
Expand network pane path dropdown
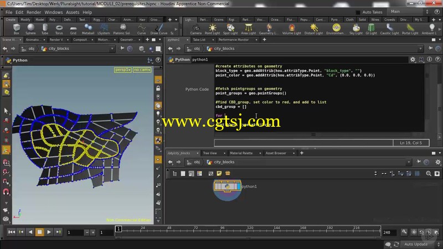pyautogui.click(x=409, y=162)
